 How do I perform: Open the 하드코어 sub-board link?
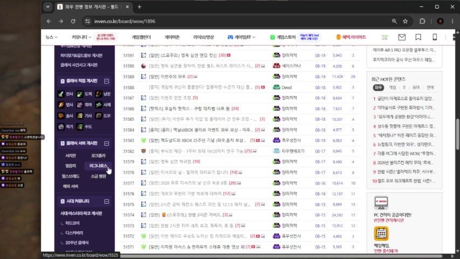(x=72, y=223)
